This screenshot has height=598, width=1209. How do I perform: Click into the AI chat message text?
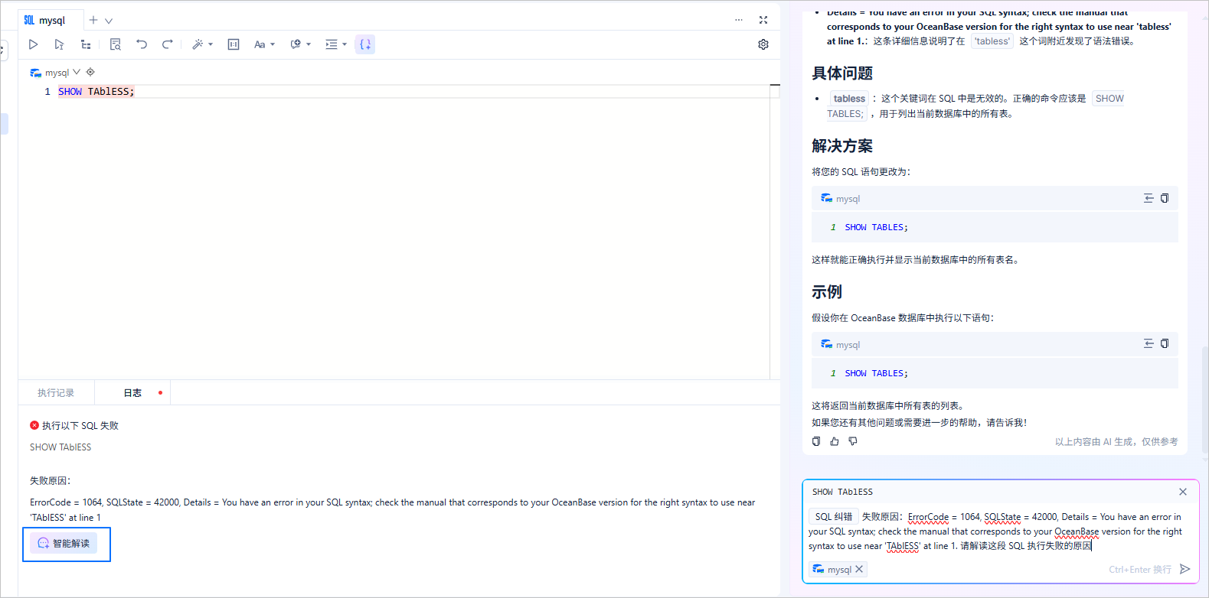[995, 531]
